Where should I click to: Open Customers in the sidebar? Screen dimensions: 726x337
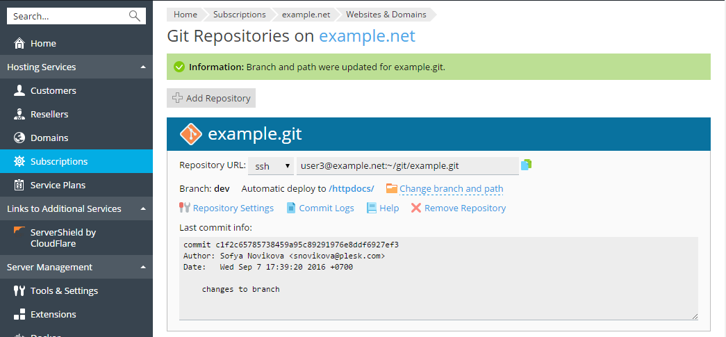click(53, 91)
